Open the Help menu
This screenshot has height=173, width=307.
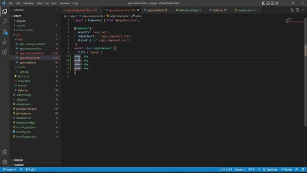pos(75,3)
